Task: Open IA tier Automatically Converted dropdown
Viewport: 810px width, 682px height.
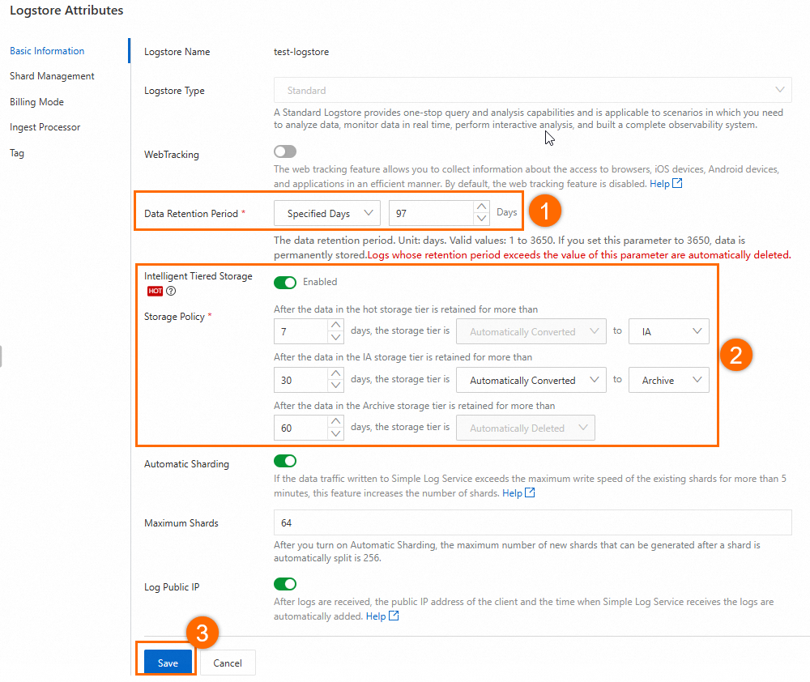Action: 531,380
